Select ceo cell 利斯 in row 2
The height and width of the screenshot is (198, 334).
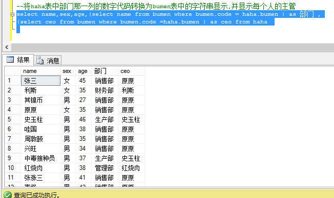(132, 90)
